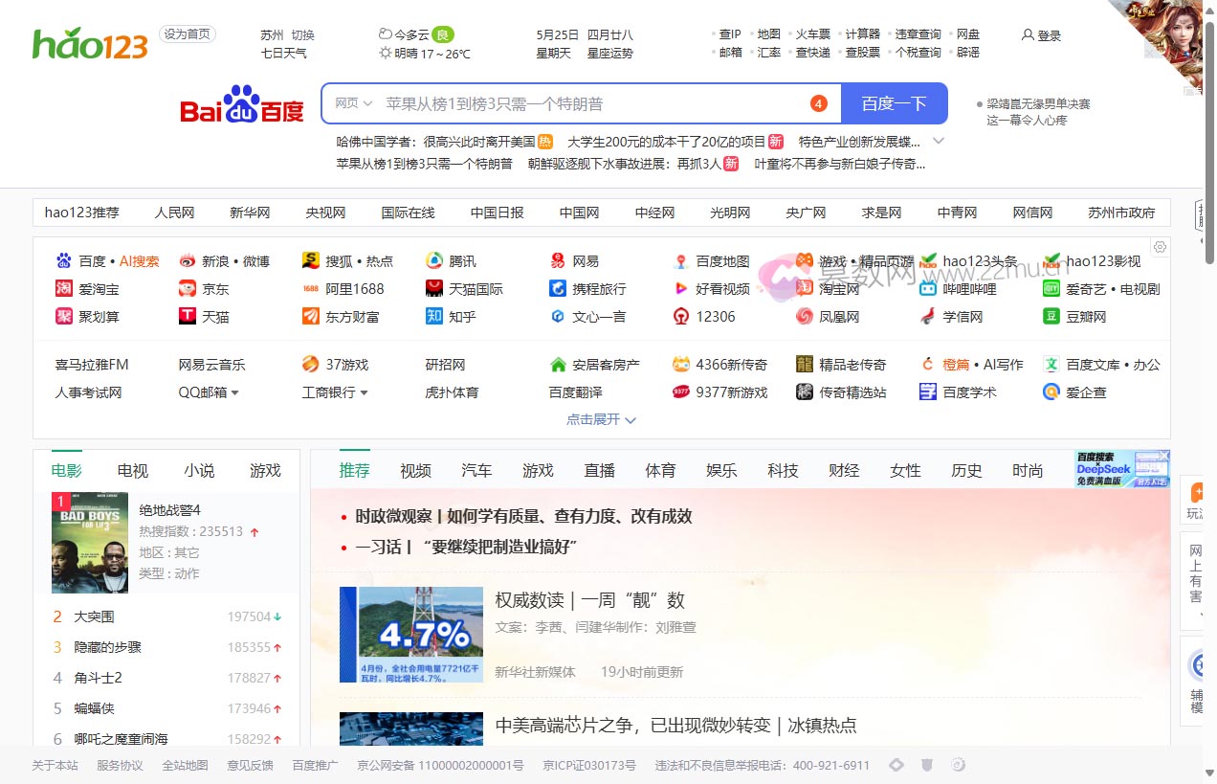Expand more sites via 点击展开
The width and height of the screenshot is (1217, 784).
(x=601, y=419)
